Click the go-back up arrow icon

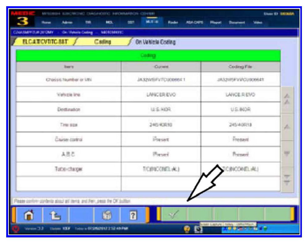click(54, 215)
